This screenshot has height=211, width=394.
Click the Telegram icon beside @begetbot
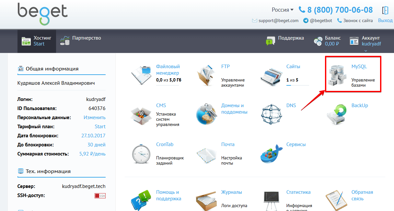(x=306, y=20)
